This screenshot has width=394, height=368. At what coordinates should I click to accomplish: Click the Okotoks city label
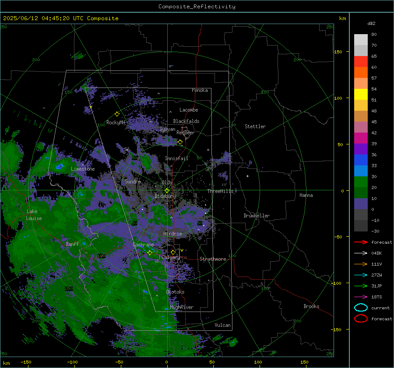tap(175, 292)
